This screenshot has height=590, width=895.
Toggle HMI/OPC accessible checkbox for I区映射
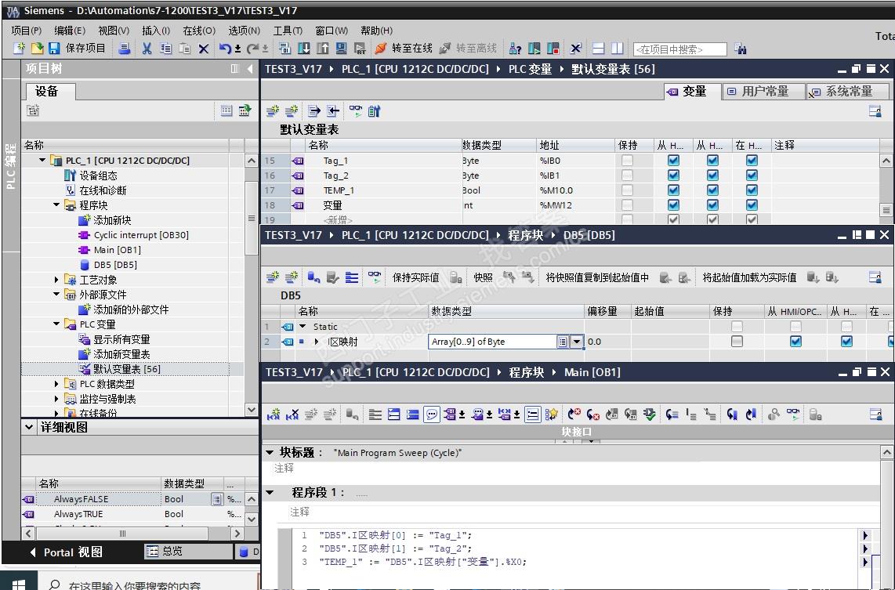[795, 341]
